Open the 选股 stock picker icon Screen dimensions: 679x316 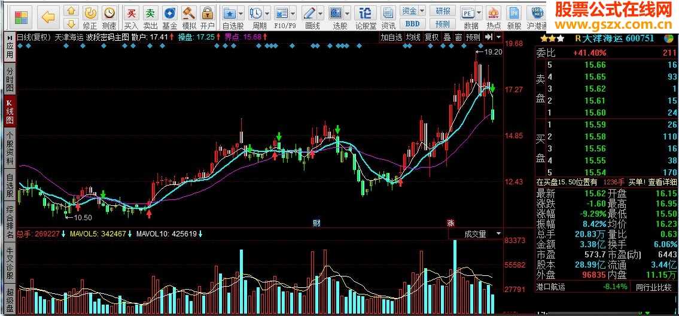[336, 12]
